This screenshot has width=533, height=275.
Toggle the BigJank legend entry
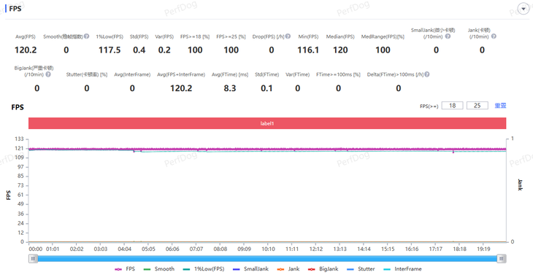tap(323, 269)
